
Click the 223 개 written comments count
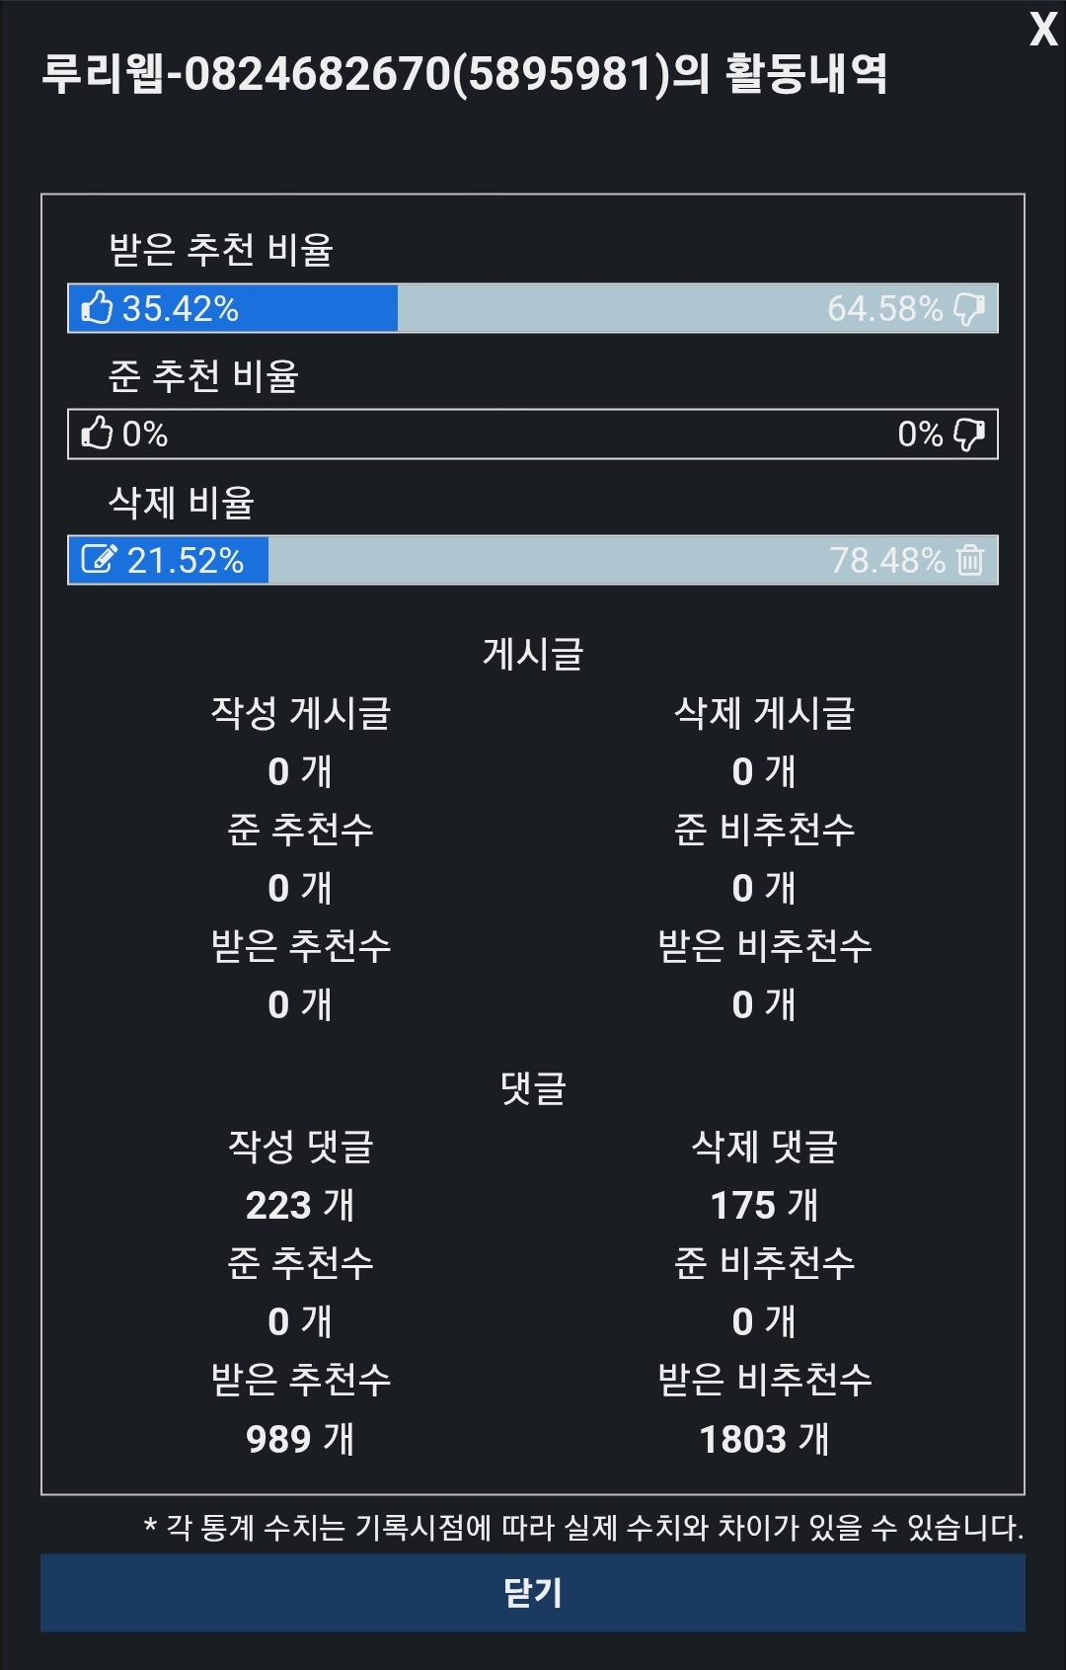pyautogui.click(x=300, y=1205)
